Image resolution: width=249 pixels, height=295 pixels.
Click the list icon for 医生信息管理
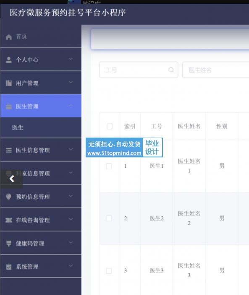tap(9, 150)
